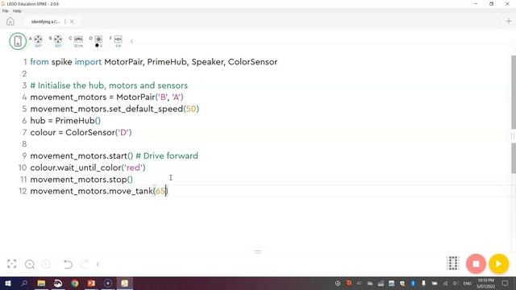Viewport: 516px width, 290px height.
Task: Open the Help menu
Action: 17,10
